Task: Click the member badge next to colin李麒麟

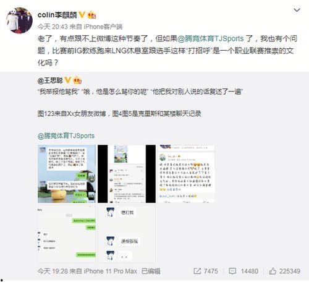Action: [91, 15]
